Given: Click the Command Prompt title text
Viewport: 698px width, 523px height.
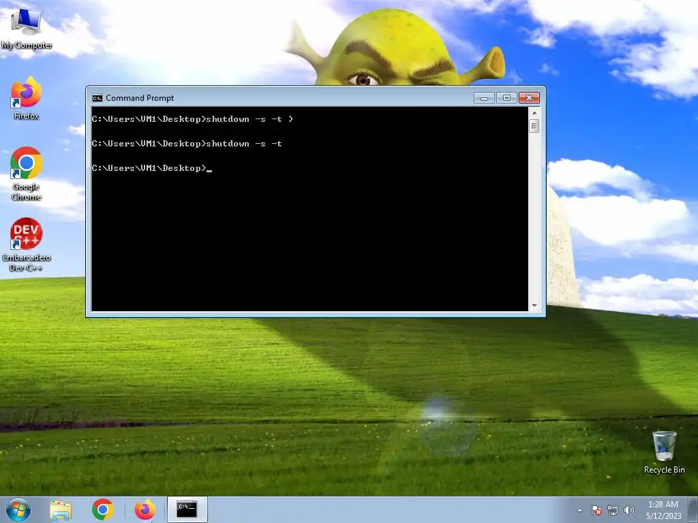Looking at the screenshot, I should [140, 98].
